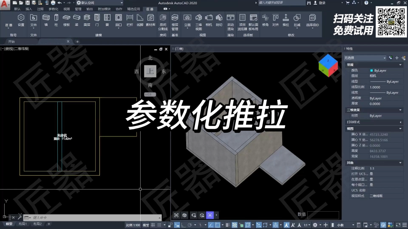Screen dimensions: 408x229
Task: Click the 剖切 (section cut) tool
Action: (219, 20)
